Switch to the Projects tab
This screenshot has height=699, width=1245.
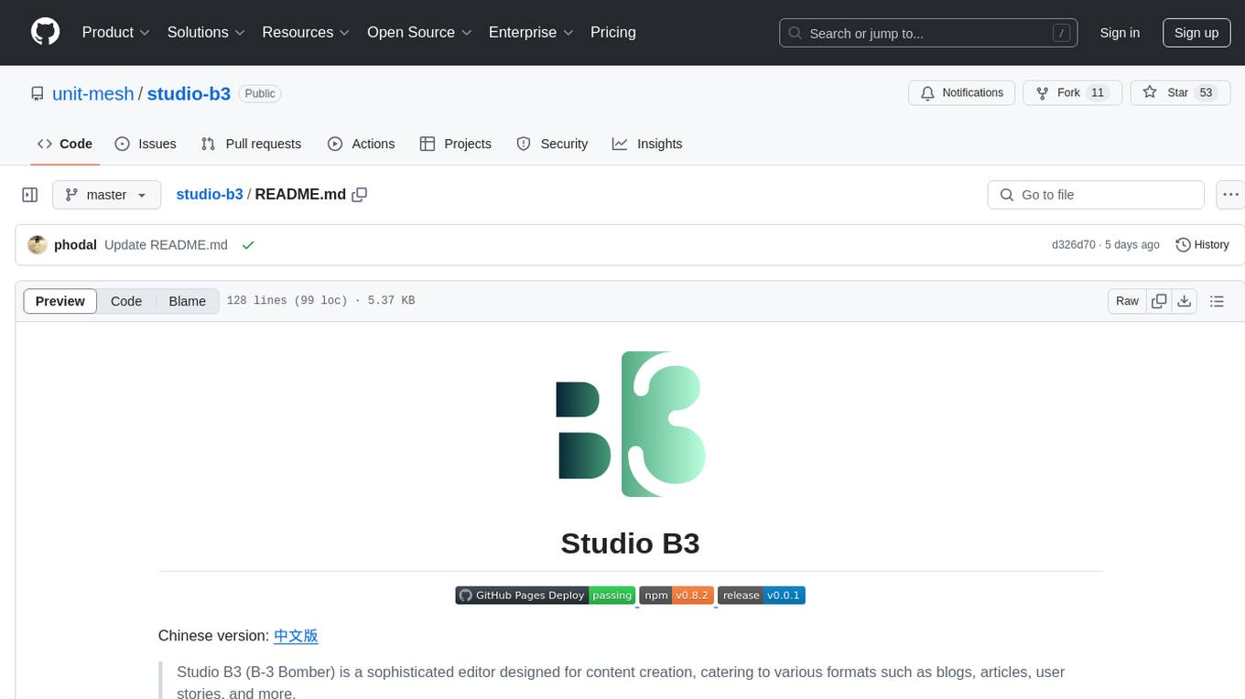(455, 144)
